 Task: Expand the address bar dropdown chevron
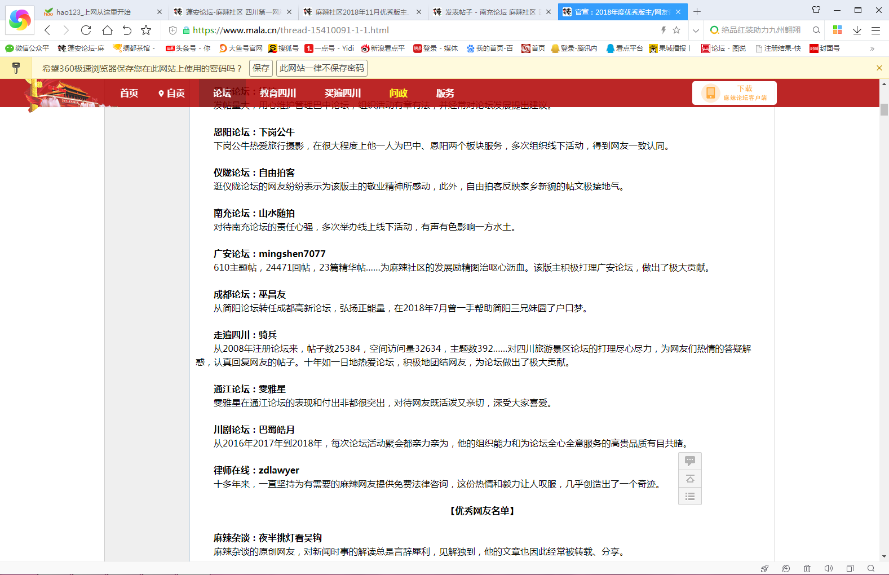coord(696,30)
